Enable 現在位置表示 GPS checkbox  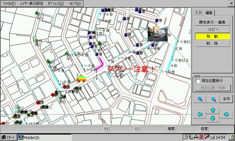coord(198,81)
